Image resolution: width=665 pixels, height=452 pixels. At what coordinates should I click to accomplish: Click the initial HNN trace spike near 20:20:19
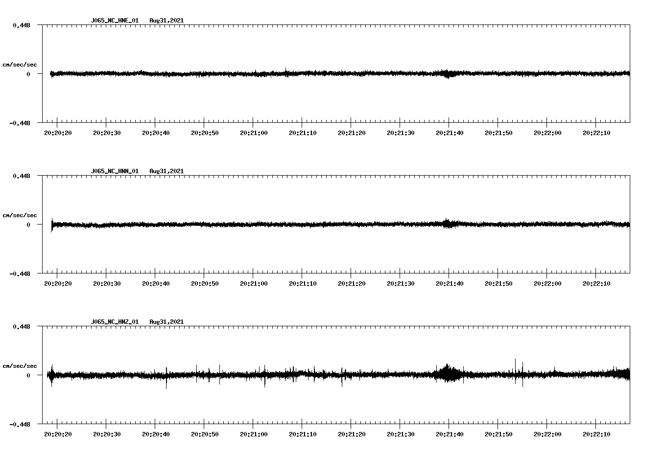pyautogui.click(x=52, y=225)
